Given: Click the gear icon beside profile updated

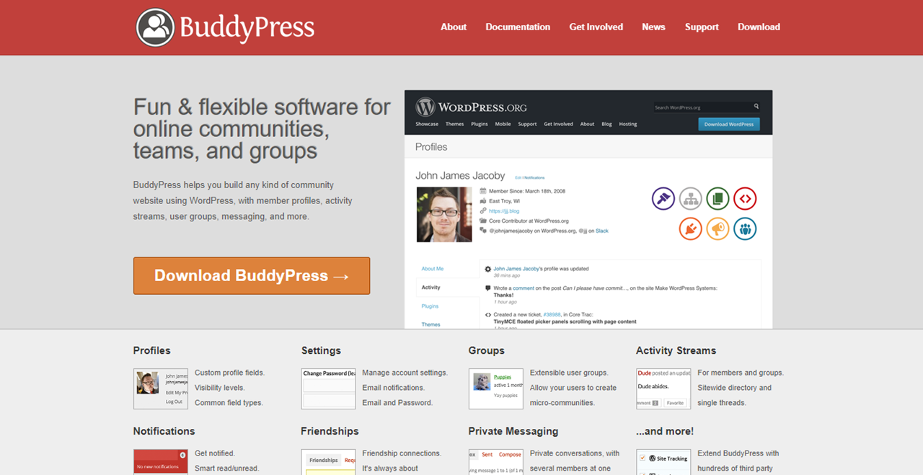Looking at the screenshot, I should tap(488, 269).
